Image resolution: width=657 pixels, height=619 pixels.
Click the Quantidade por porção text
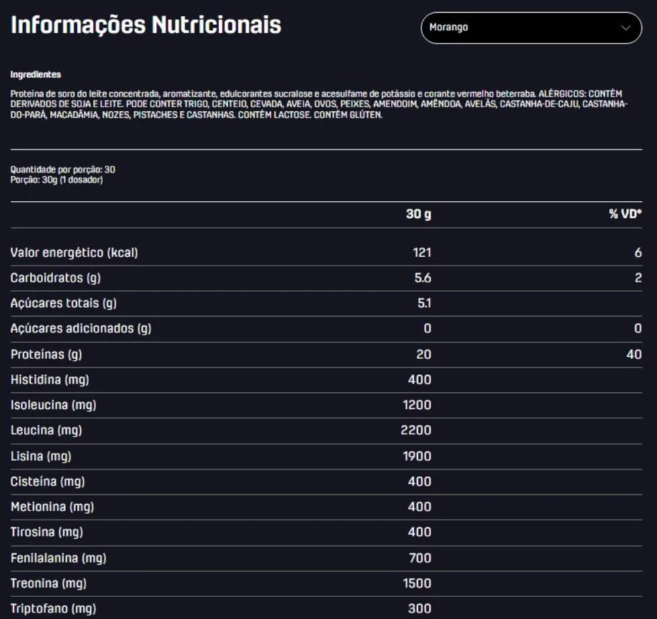coord(62,170)
